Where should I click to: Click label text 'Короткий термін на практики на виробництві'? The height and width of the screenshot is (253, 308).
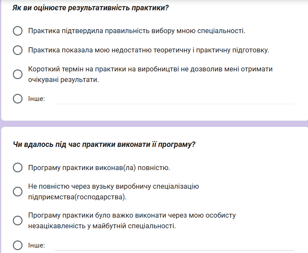tap(150, 69)
